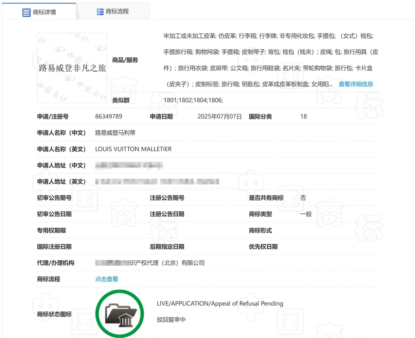Click the 商标类型 label

pyautogui.click(x=260, y=214)
